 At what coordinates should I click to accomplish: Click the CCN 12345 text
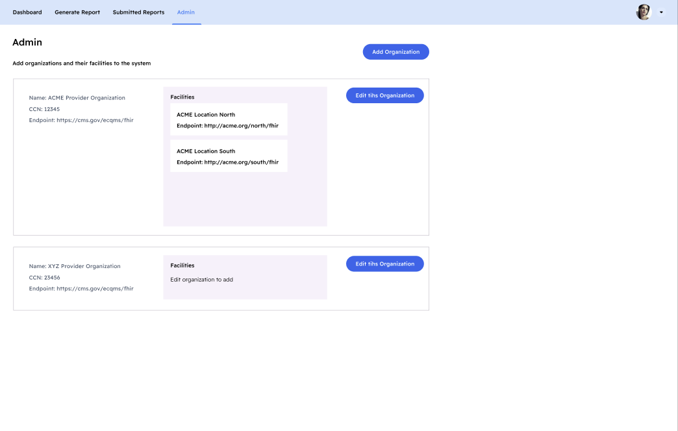[44, 109]
